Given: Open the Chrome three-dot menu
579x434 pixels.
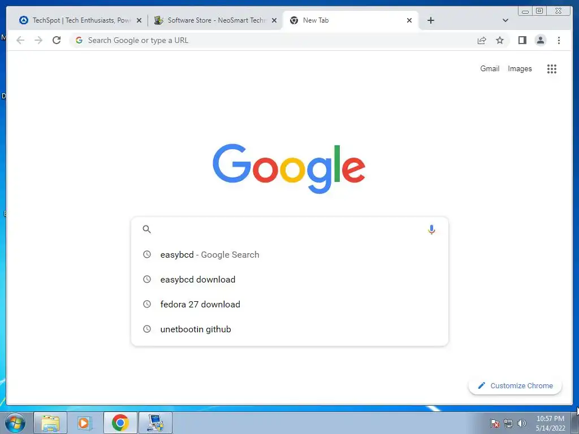Looking at the screenshot, I should 559,40.
